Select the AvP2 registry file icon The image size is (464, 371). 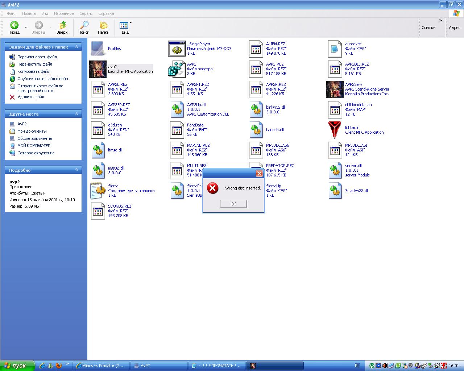pyautogui.click(x=177, y=69)
